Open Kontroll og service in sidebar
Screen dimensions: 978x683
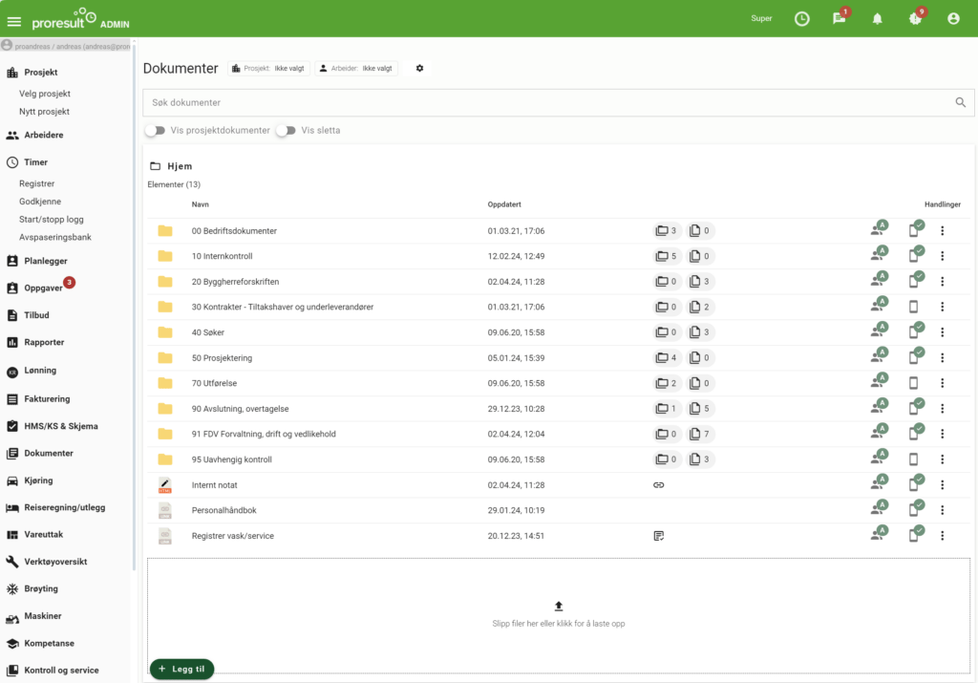tap(61, 670)
